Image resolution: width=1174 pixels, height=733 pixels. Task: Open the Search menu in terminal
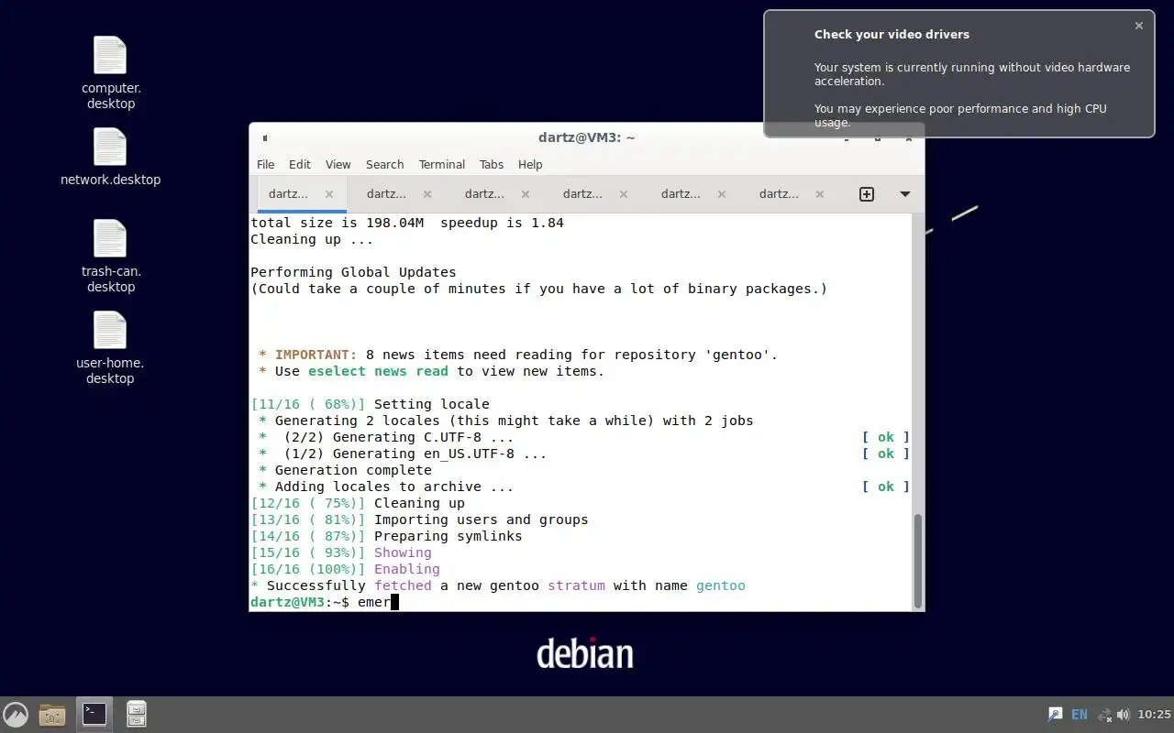point(385,164)
